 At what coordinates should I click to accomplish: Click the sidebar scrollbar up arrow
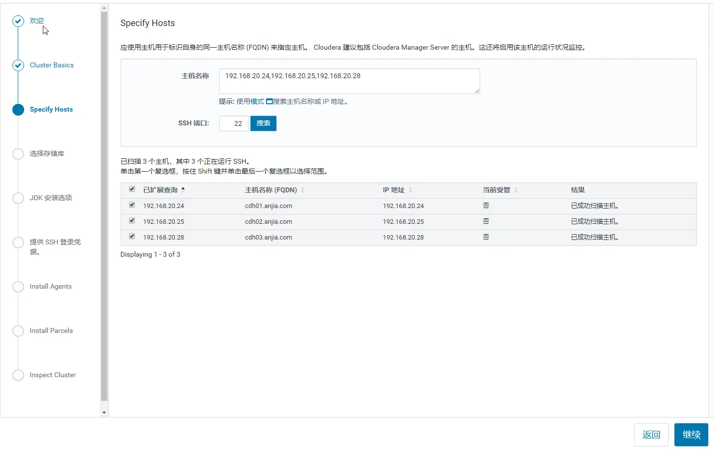click(104, 8)
